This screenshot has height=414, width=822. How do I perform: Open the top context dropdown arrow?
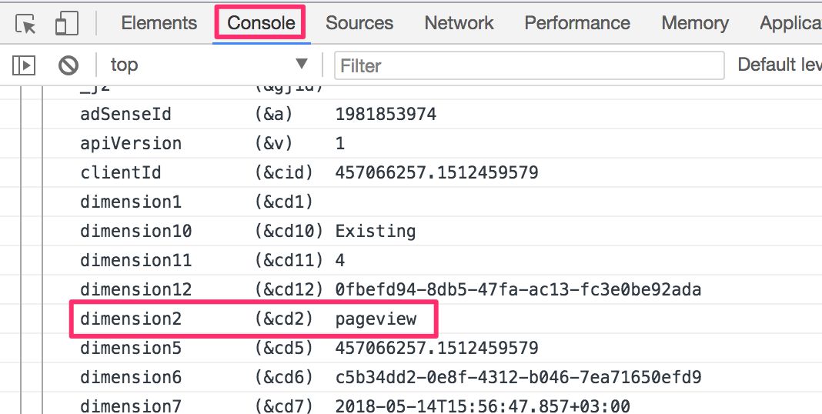point(302,64)
